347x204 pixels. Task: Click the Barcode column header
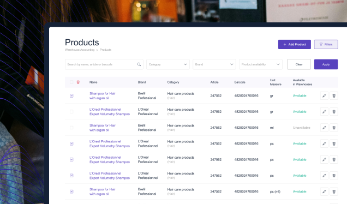point(240,82)
